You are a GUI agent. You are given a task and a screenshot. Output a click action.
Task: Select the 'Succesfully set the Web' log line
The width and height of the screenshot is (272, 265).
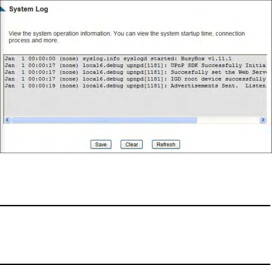(135, 72)
